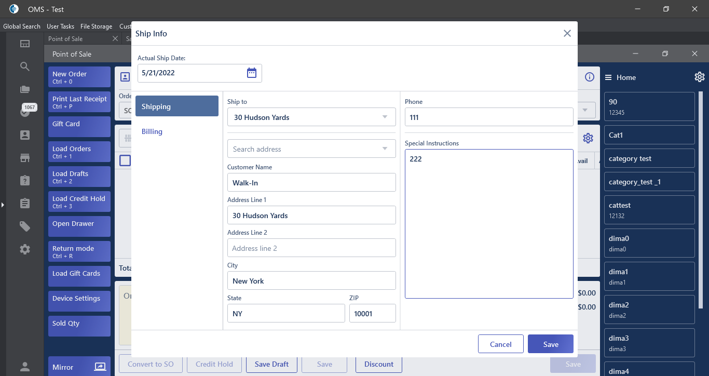Open search from the left sidebar magnifier icon

pyautogui.click(x=25, y=66)
